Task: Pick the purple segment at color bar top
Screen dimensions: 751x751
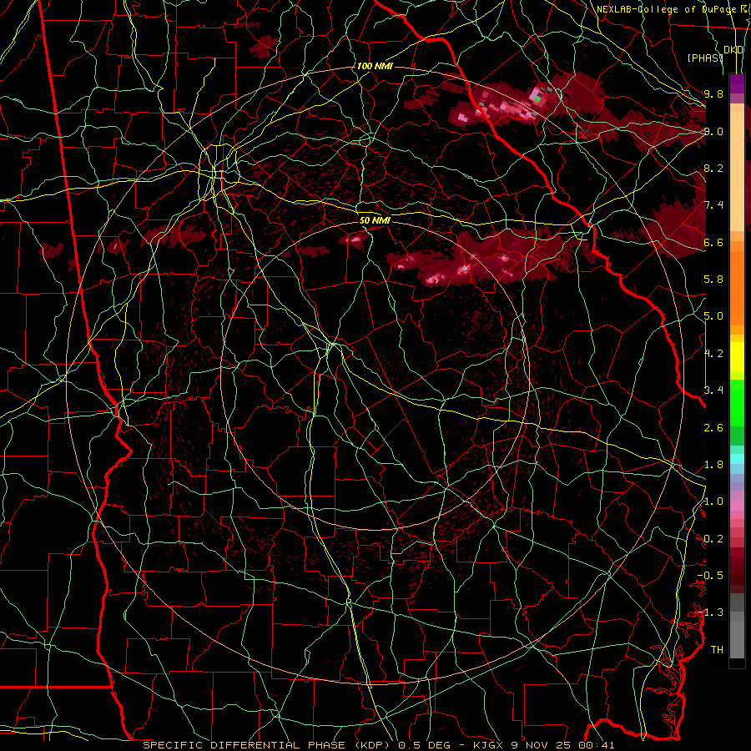Action: pyautogui.click(x=737, y=83)
